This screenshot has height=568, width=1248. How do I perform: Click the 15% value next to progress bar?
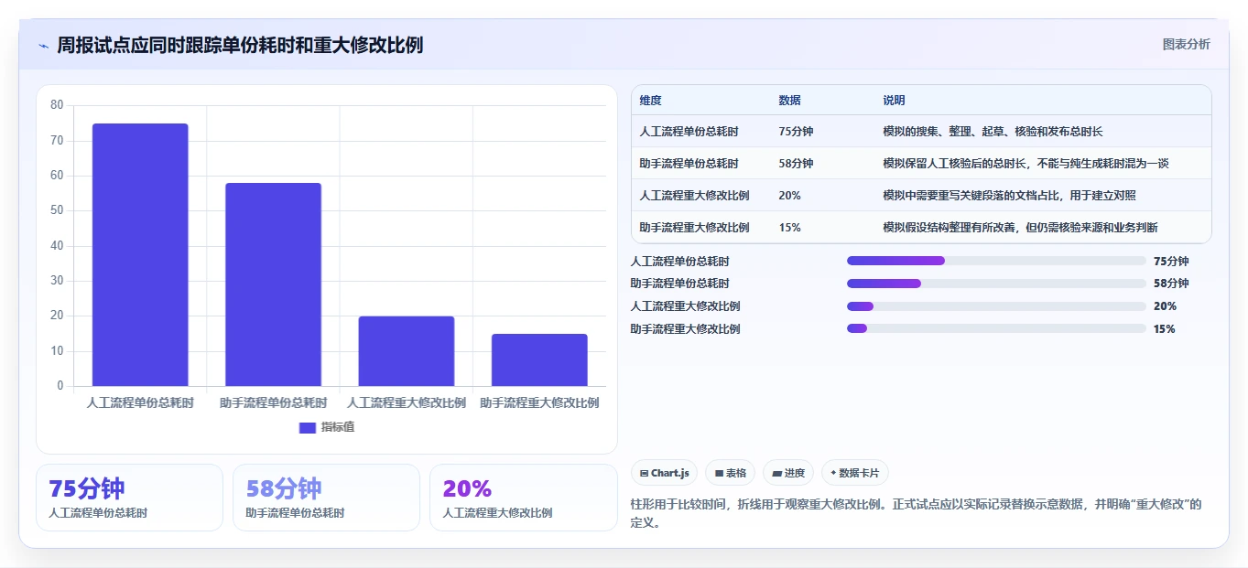[x=1165, y=328]
